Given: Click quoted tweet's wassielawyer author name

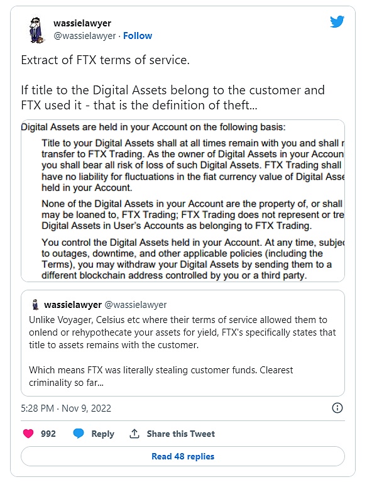Looking at the screenshot, I should tap(73, 305).
